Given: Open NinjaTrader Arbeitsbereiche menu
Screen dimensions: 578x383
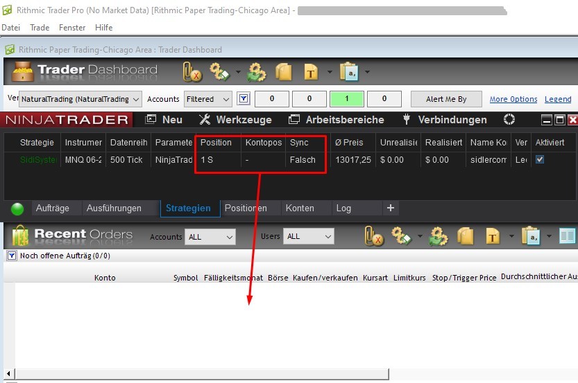Looking at the screenshot, I should point(336,120).
